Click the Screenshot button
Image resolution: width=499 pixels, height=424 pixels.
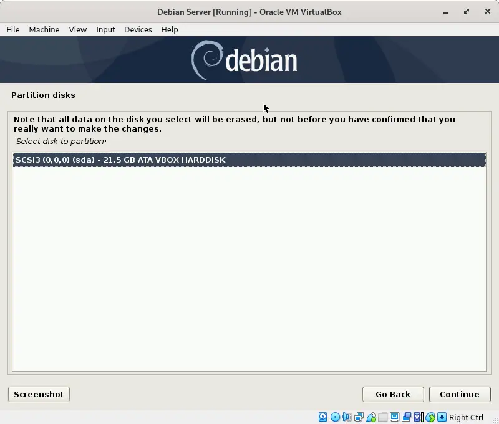(39, 395)
